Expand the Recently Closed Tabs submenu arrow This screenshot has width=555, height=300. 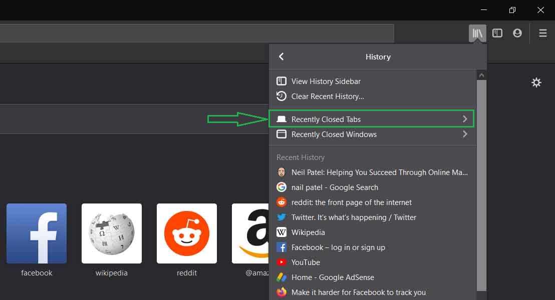(x=465, y=119)
